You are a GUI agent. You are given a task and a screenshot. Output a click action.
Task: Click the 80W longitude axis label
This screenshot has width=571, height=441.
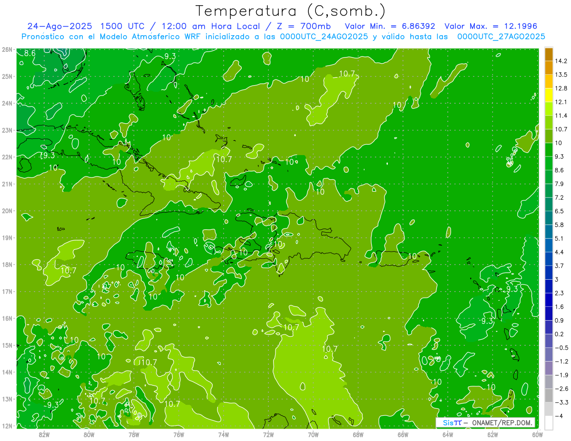click(x=89, y=434)
